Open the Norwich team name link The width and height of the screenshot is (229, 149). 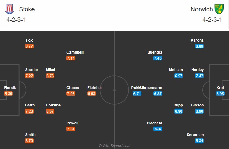(202, 9)
